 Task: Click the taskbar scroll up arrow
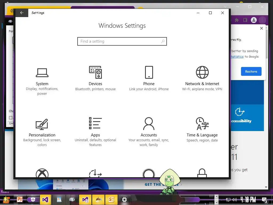[216, 197]
